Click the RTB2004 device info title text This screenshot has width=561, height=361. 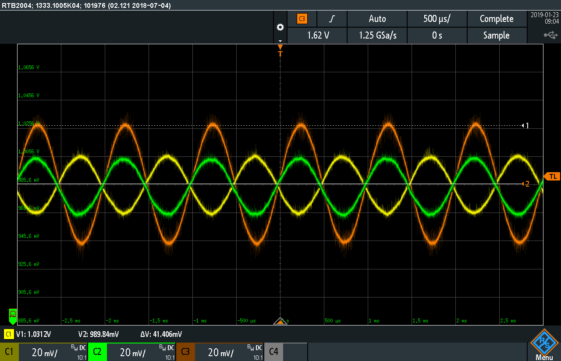(86, 5)
